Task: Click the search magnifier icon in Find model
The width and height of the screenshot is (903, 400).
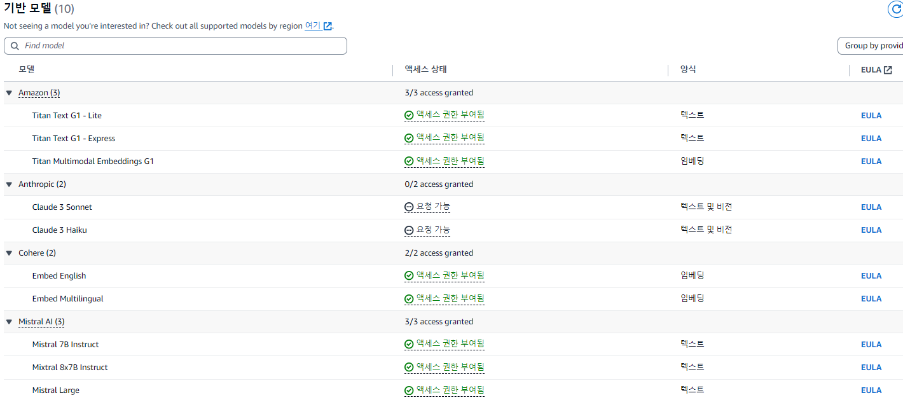Action: tap(15, 46)
